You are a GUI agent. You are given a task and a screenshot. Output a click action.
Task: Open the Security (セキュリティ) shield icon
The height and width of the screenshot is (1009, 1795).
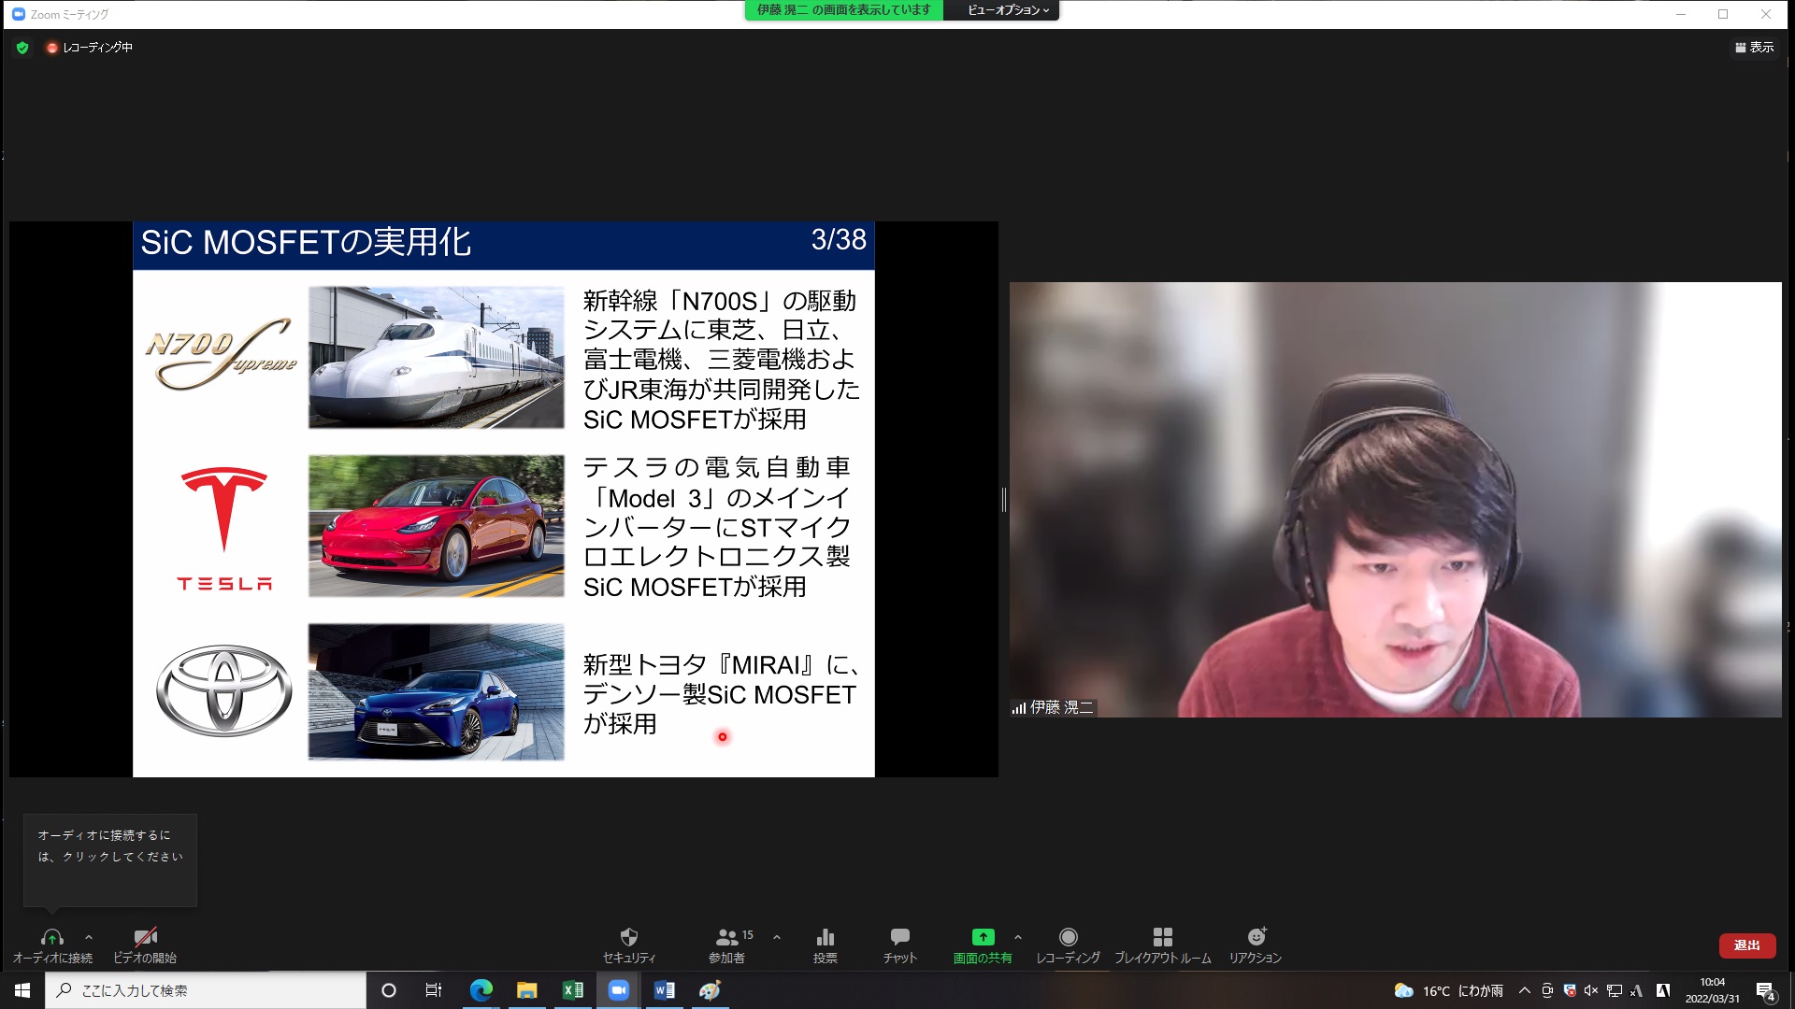click(629, 937)
